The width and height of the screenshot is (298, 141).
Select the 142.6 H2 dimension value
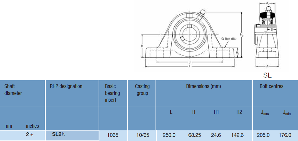click(x=237, y=135)
